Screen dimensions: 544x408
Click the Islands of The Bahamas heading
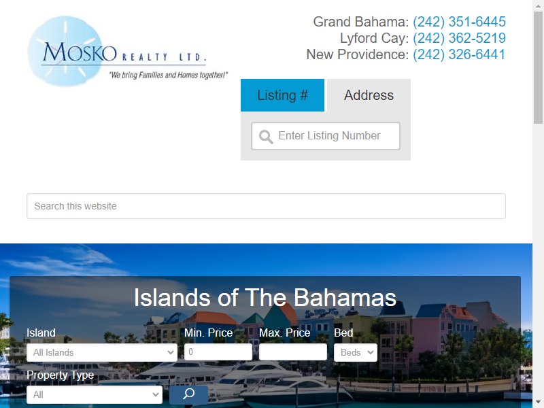[265, 298]
